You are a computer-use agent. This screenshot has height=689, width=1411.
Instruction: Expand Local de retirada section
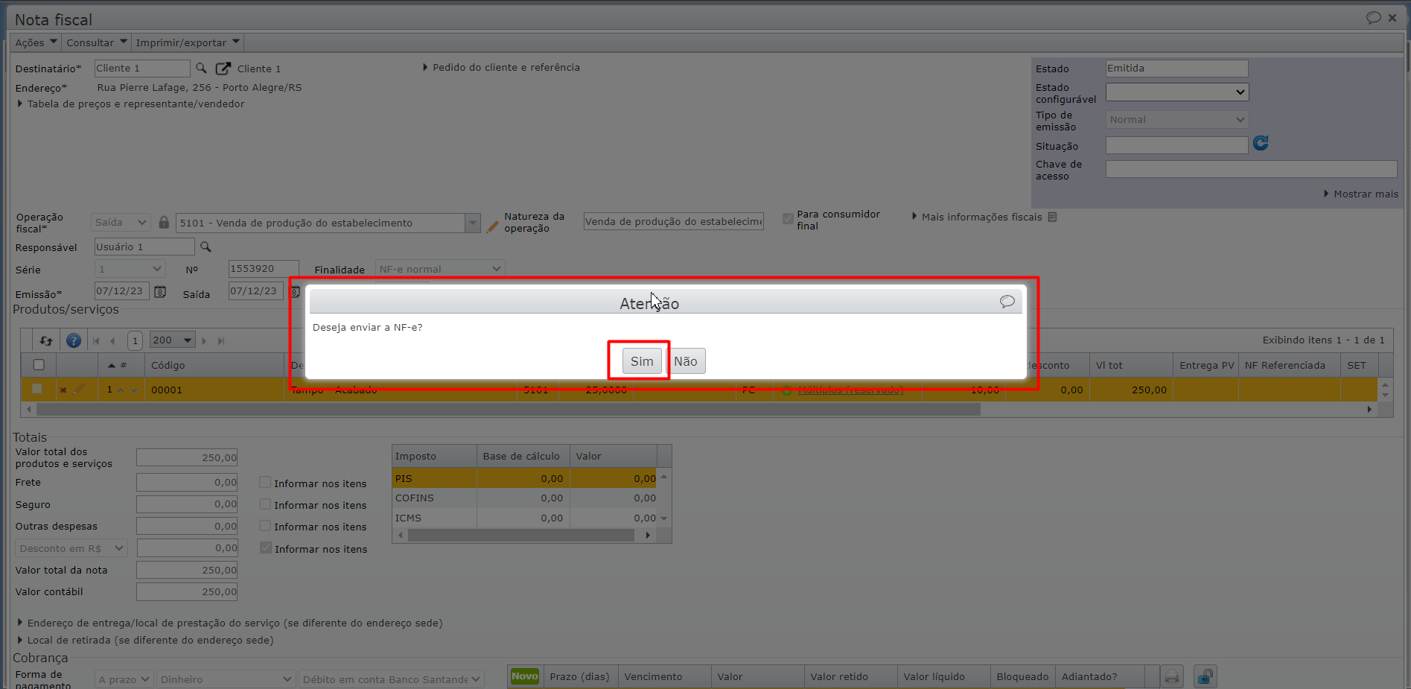[x=145, y=640]
